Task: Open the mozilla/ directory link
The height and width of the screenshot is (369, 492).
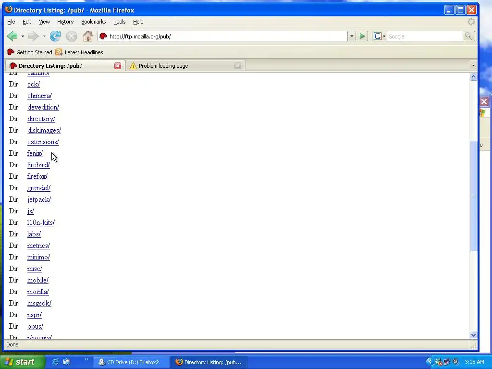Action: 38,292
